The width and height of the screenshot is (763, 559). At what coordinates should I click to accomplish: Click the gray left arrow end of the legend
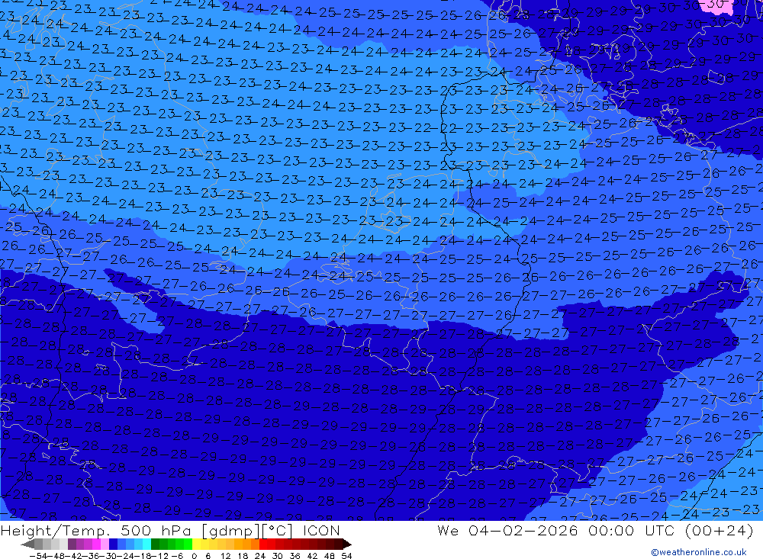tap(27, 544)
